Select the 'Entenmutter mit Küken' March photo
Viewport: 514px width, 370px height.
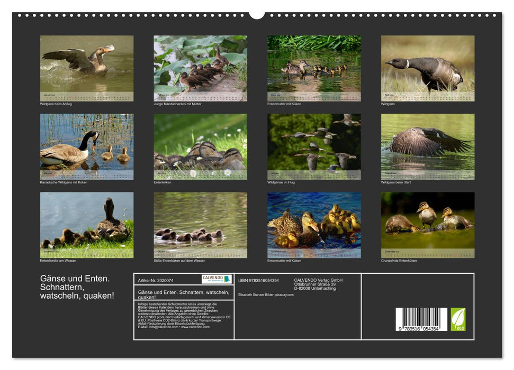point(312,66)
